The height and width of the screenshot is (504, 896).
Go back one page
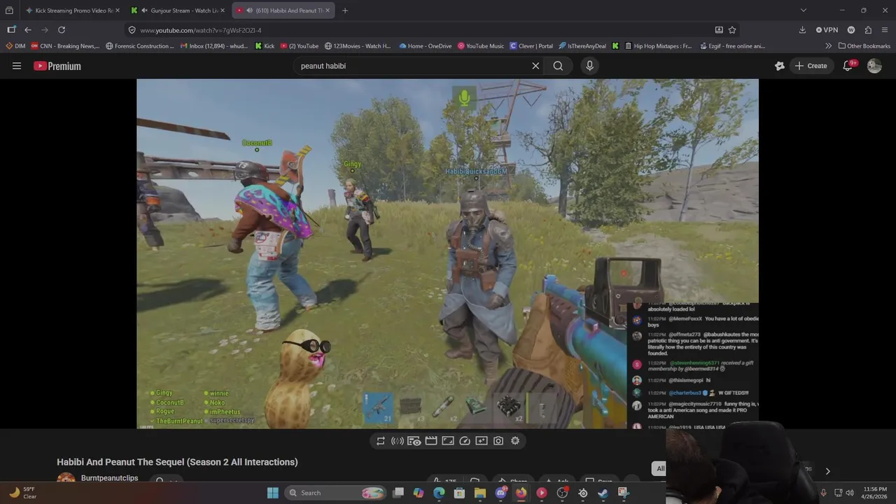(28, 30)
